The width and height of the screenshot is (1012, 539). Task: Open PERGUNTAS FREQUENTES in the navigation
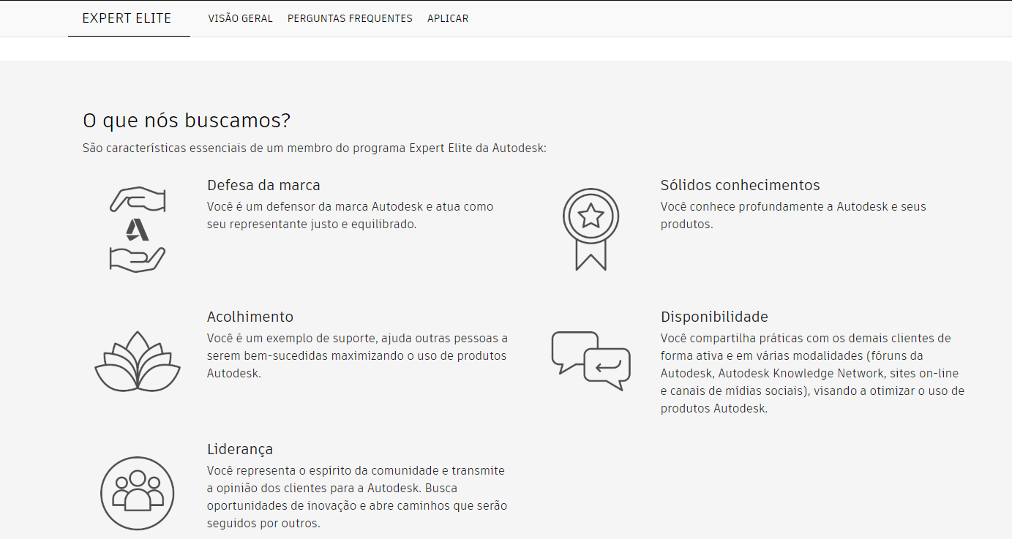point(350,18)
